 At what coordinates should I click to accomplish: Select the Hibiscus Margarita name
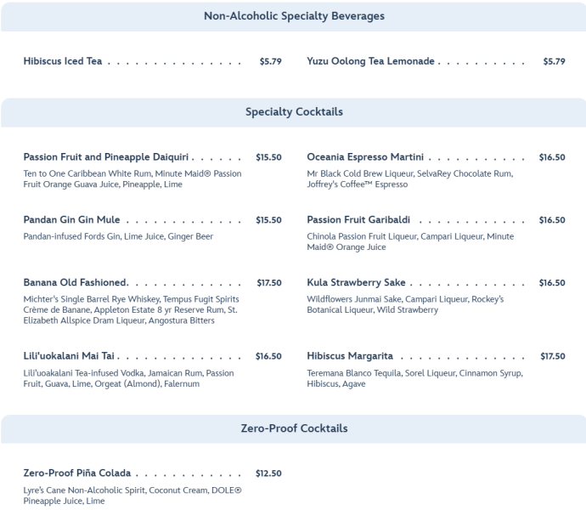[x=348, y=356]
